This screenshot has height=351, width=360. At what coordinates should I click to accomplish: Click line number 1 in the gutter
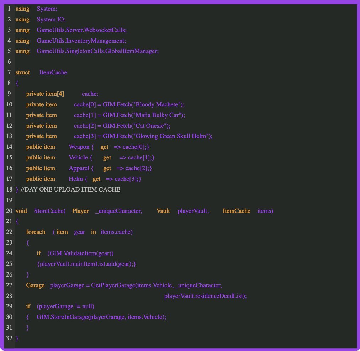tap(9, 9)
